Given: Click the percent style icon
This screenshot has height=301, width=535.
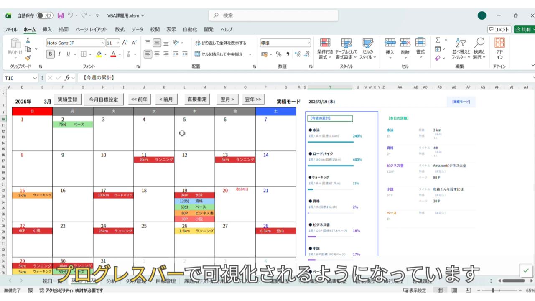Looking at the screenshot, I should pyautogui.click(x=278, y=54).
